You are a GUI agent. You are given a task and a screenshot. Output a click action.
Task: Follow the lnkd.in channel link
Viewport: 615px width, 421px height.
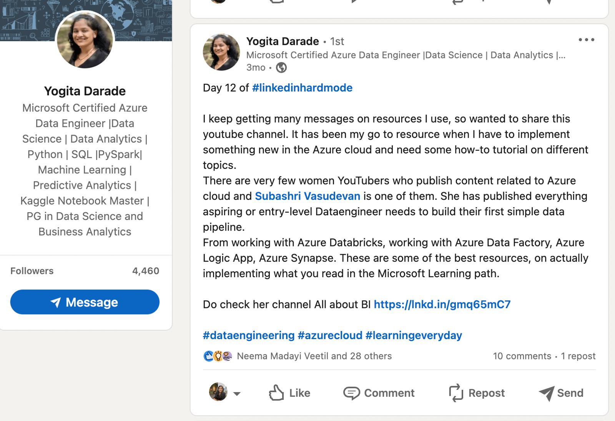[x=442, y=305]
